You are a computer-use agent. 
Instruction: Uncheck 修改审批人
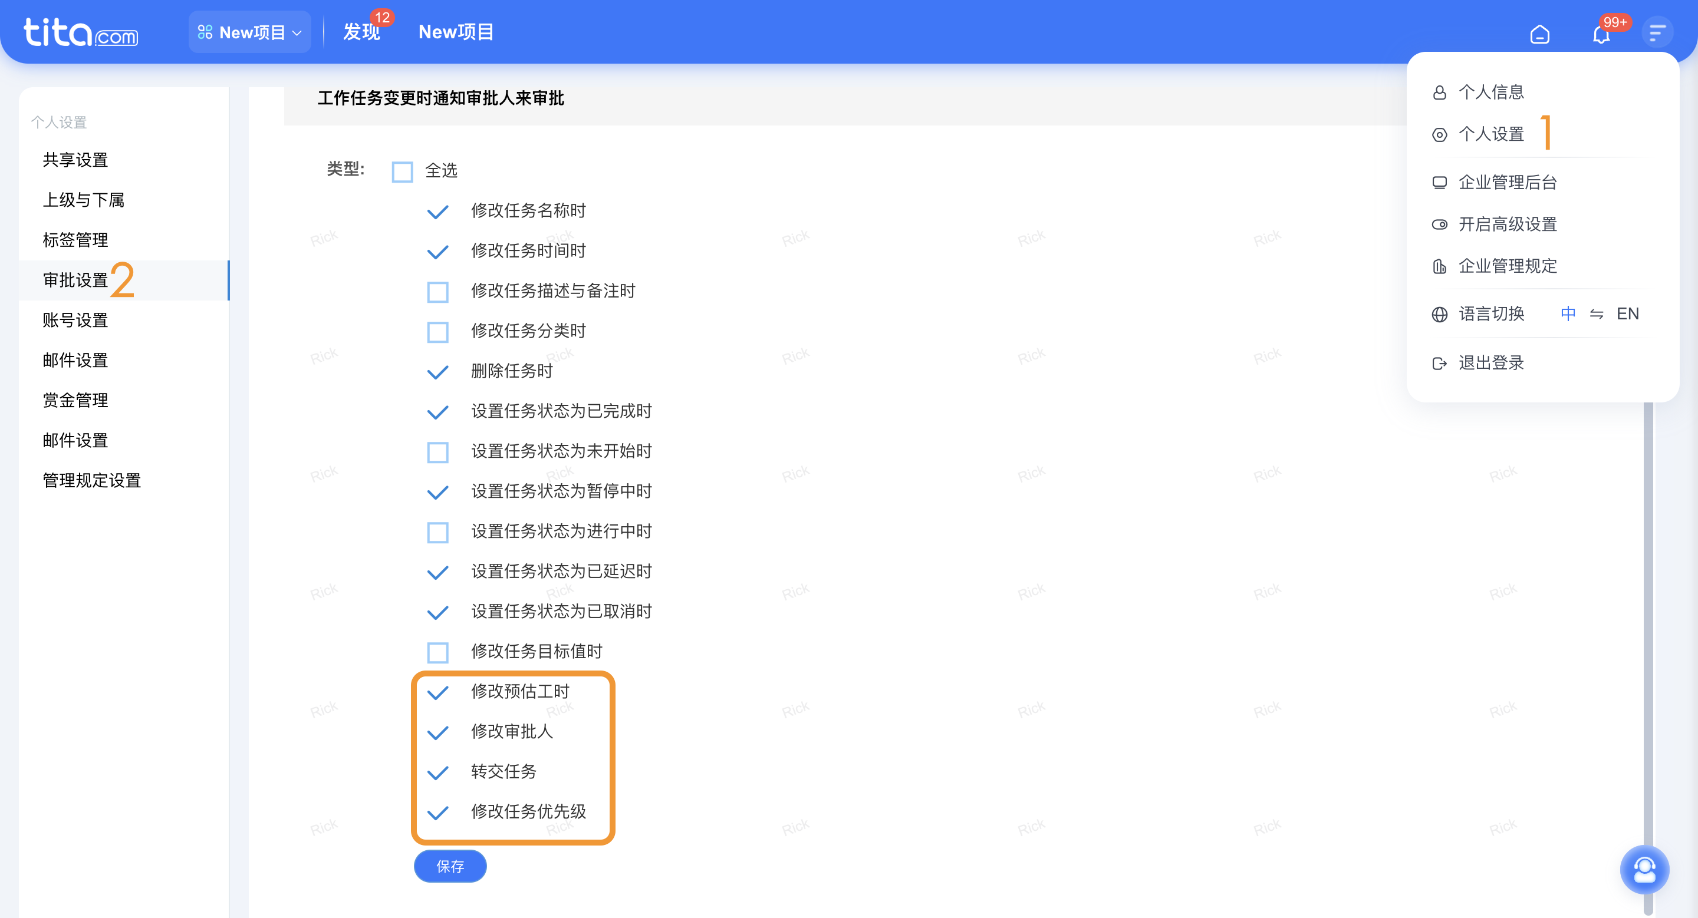point(437,732)
